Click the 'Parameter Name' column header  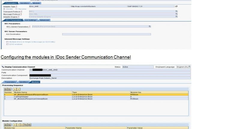(96, 128)
